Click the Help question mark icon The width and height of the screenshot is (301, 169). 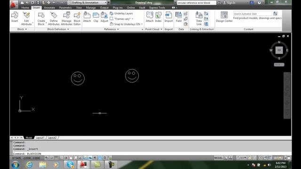point(259,3)
